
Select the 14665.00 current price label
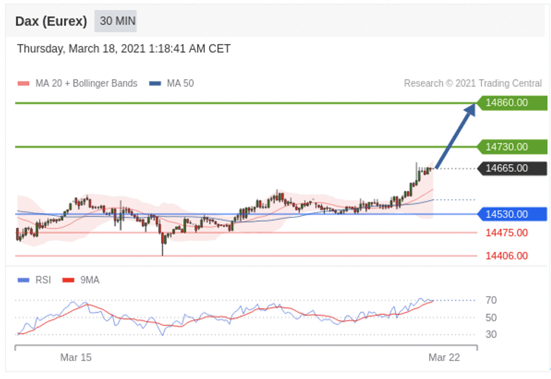[512, 168]
